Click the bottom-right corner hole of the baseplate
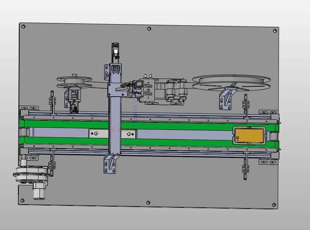Viewport: 310px width, 230px height. (274, 205)
